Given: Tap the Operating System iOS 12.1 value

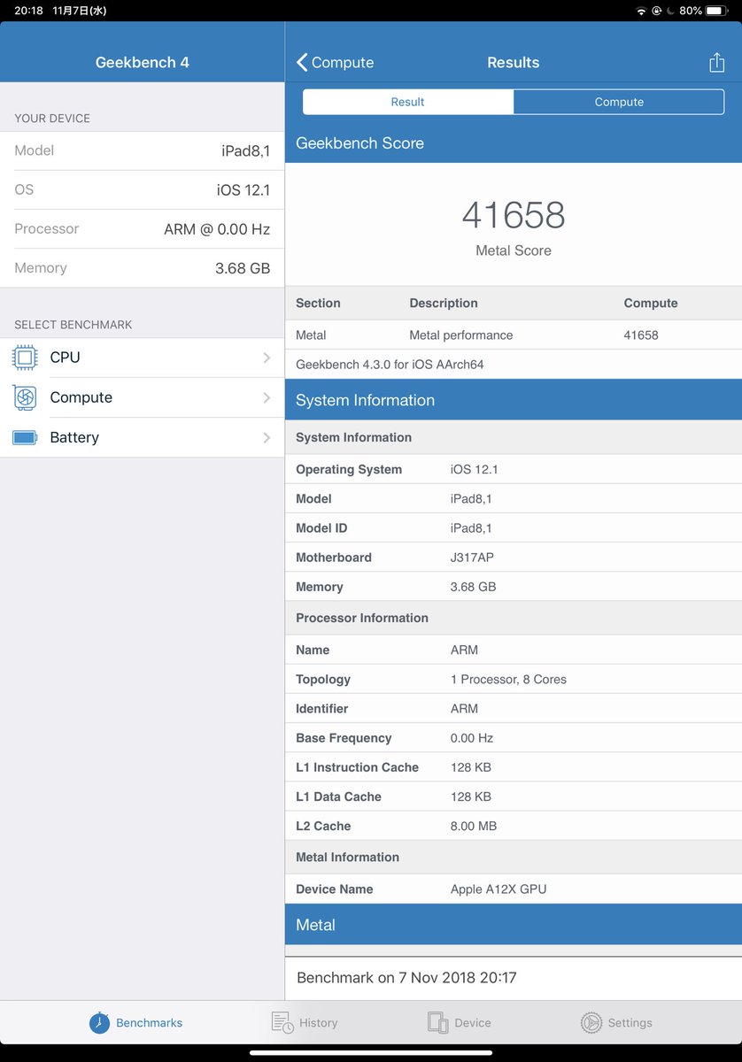Looking at the screenshot, I should [474, 470].
